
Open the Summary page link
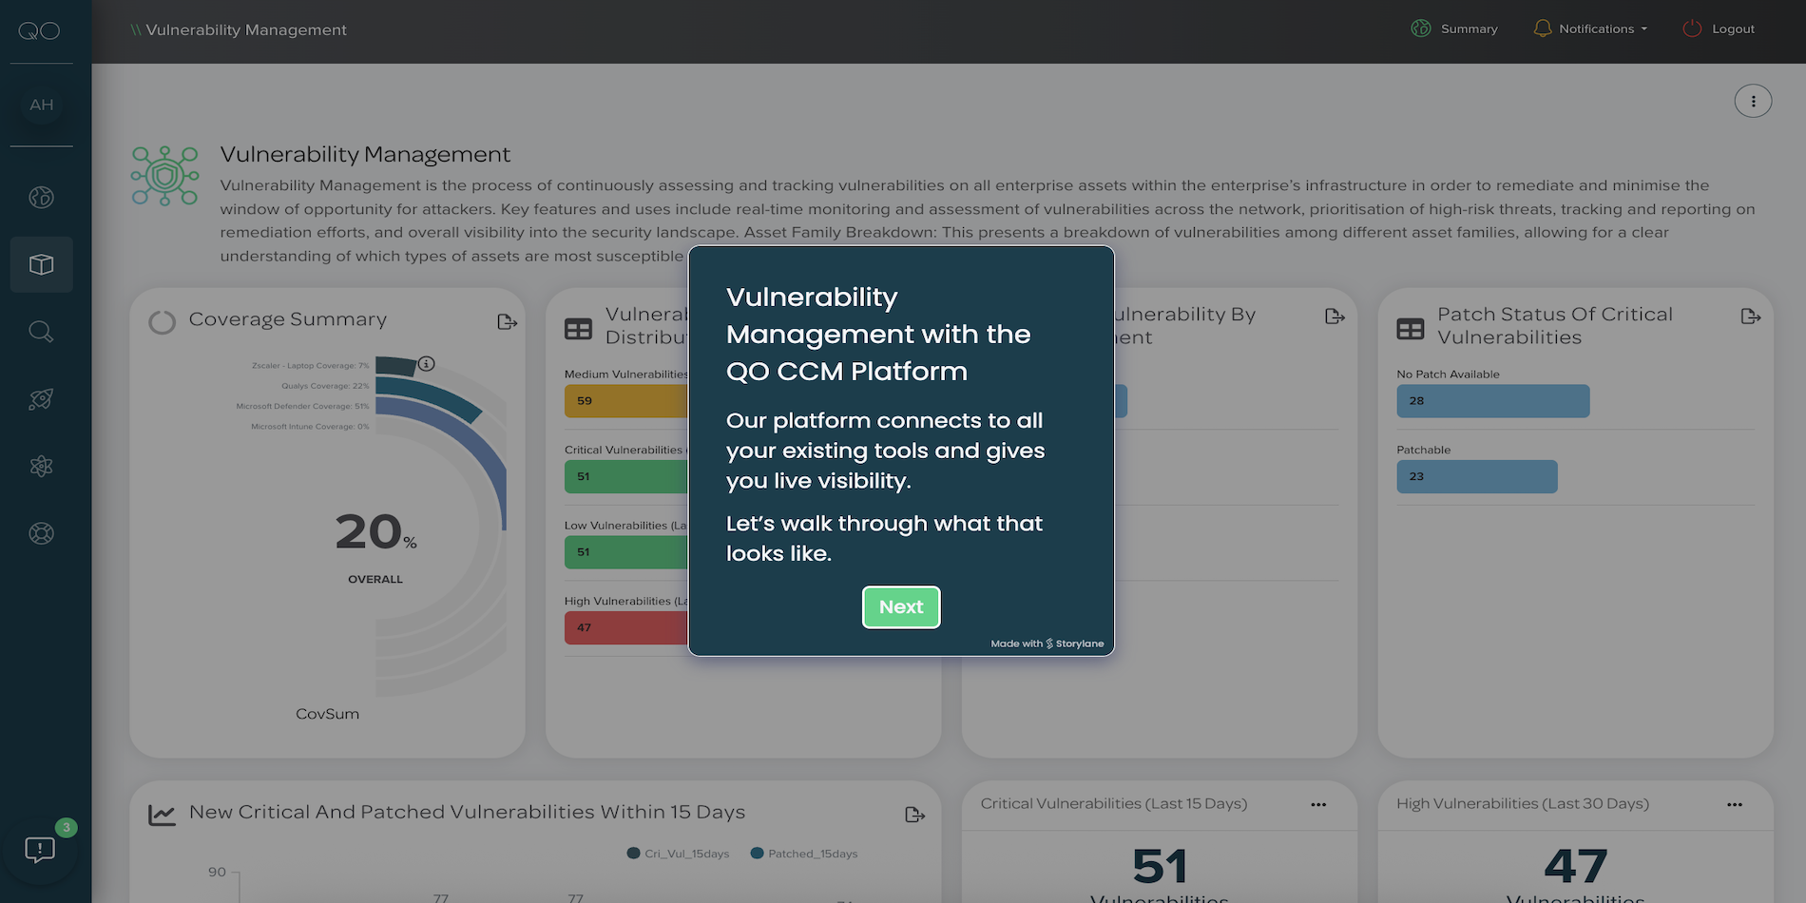click(1454, 29)
